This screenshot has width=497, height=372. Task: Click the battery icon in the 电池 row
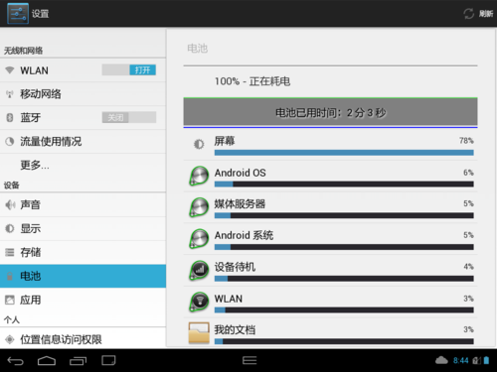[x=10, y=276]
